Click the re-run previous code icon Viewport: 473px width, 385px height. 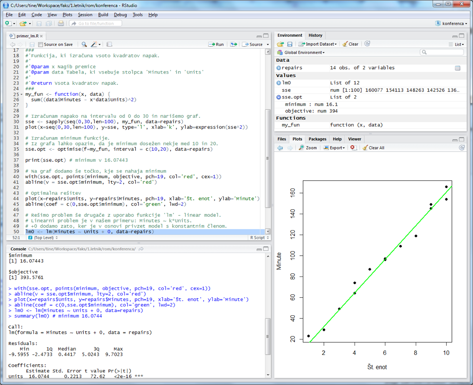pos(233,44)
